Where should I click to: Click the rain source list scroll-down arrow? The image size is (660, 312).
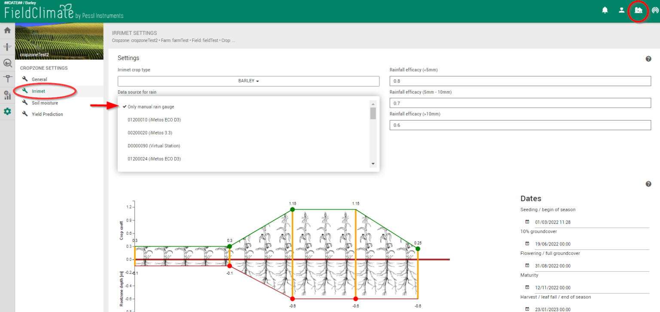[x=373, y=164]
